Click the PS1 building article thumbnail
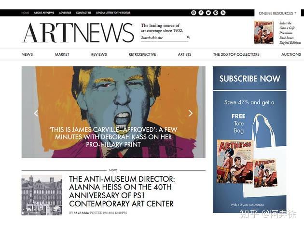 pyautogui.click(x=41, y=195)
